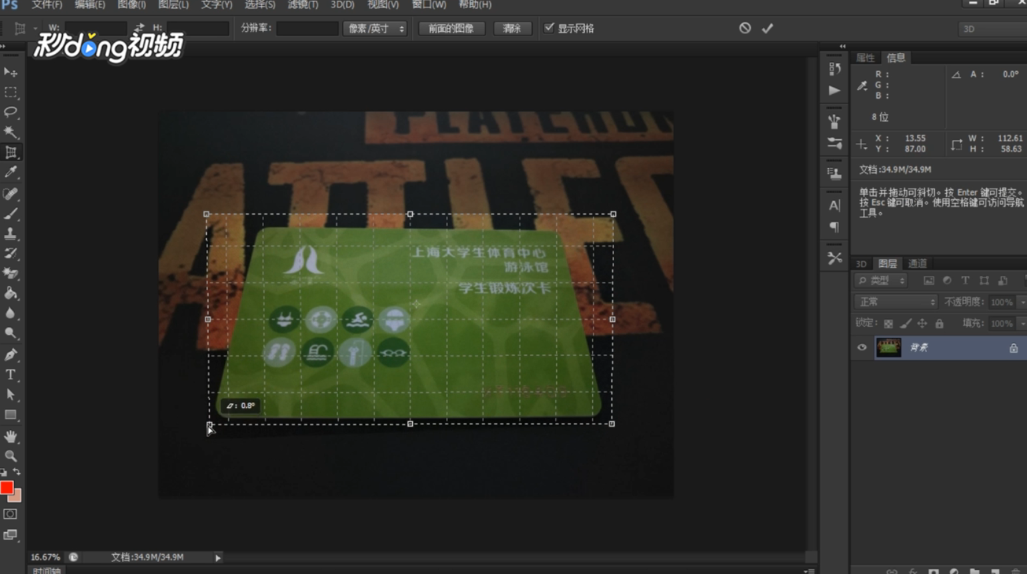The width and height of the screenshot is (1027, 574).
Task: Toggle lock position
Action: [922, 323]
